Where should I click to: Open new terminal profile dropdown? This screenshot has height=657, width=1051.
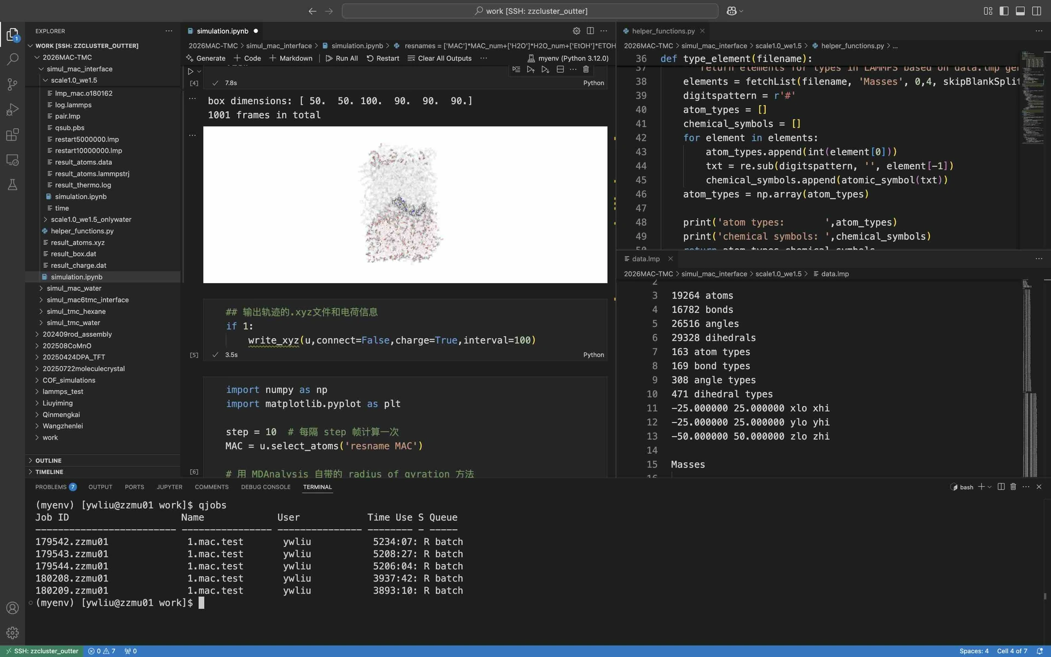990,487
